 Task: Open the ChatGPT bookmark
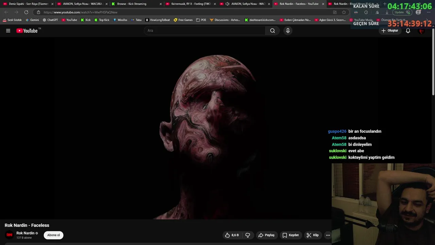point(50,20)
